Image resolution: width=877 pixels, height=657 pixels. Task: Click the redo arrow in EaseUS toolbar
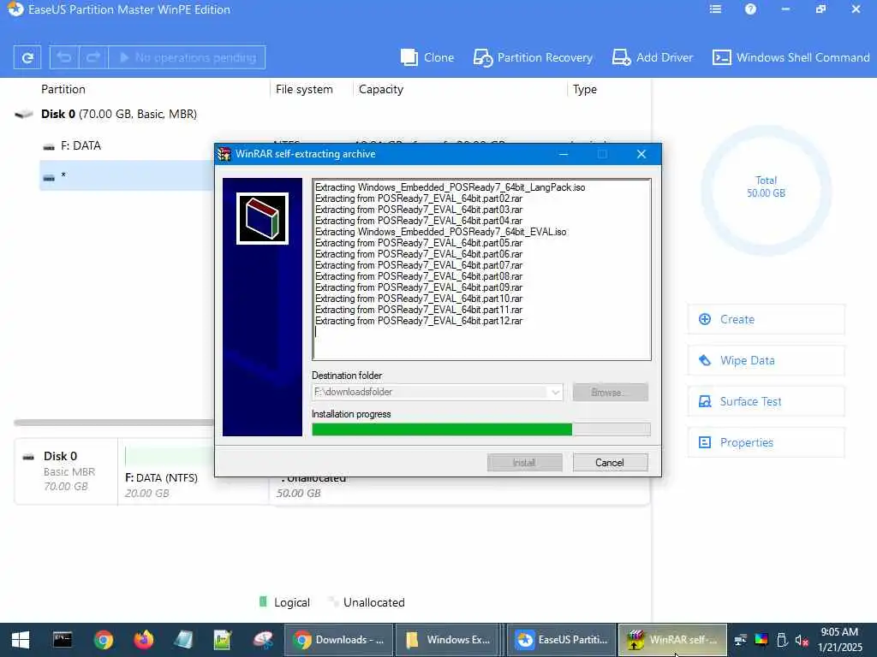92,57
